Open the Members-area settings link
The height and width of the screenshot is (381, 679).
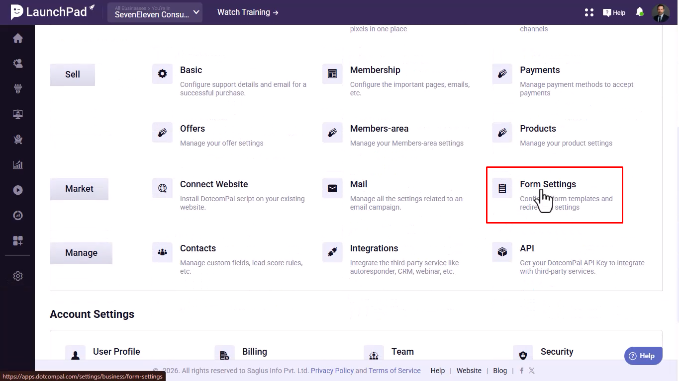379,129
